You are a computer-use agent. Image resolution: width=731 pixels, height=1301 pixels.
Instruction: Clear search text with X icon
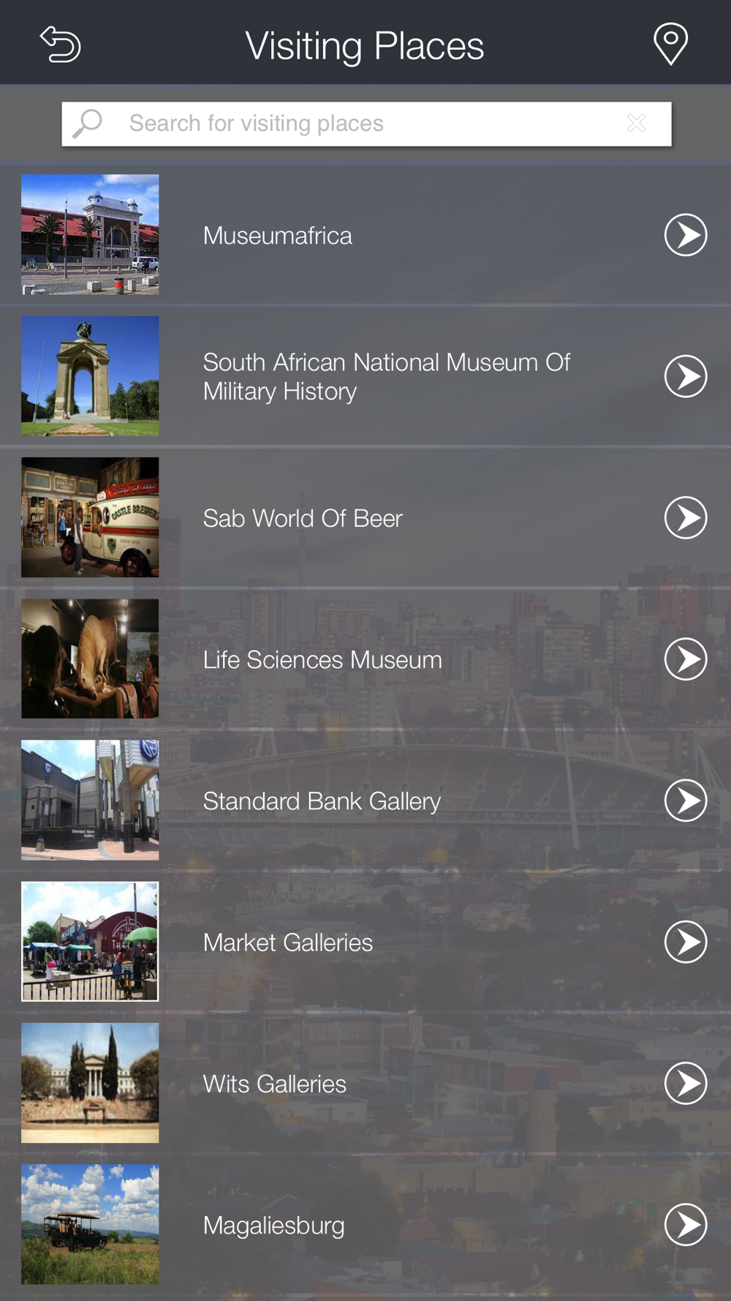click(x=636, y=123)
